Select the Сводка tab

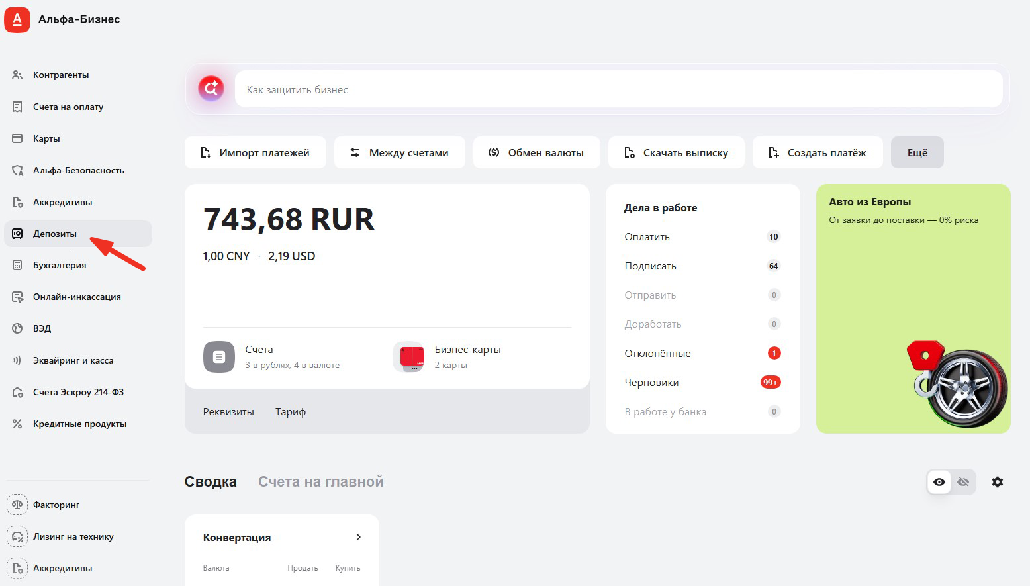pyautogui.click(x=211, y=482)
